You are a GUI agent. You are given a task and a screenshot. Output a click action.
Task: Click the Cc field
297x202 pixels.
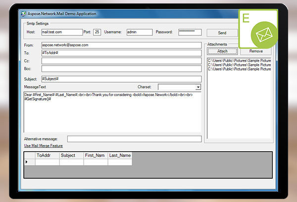coord(121,61)
